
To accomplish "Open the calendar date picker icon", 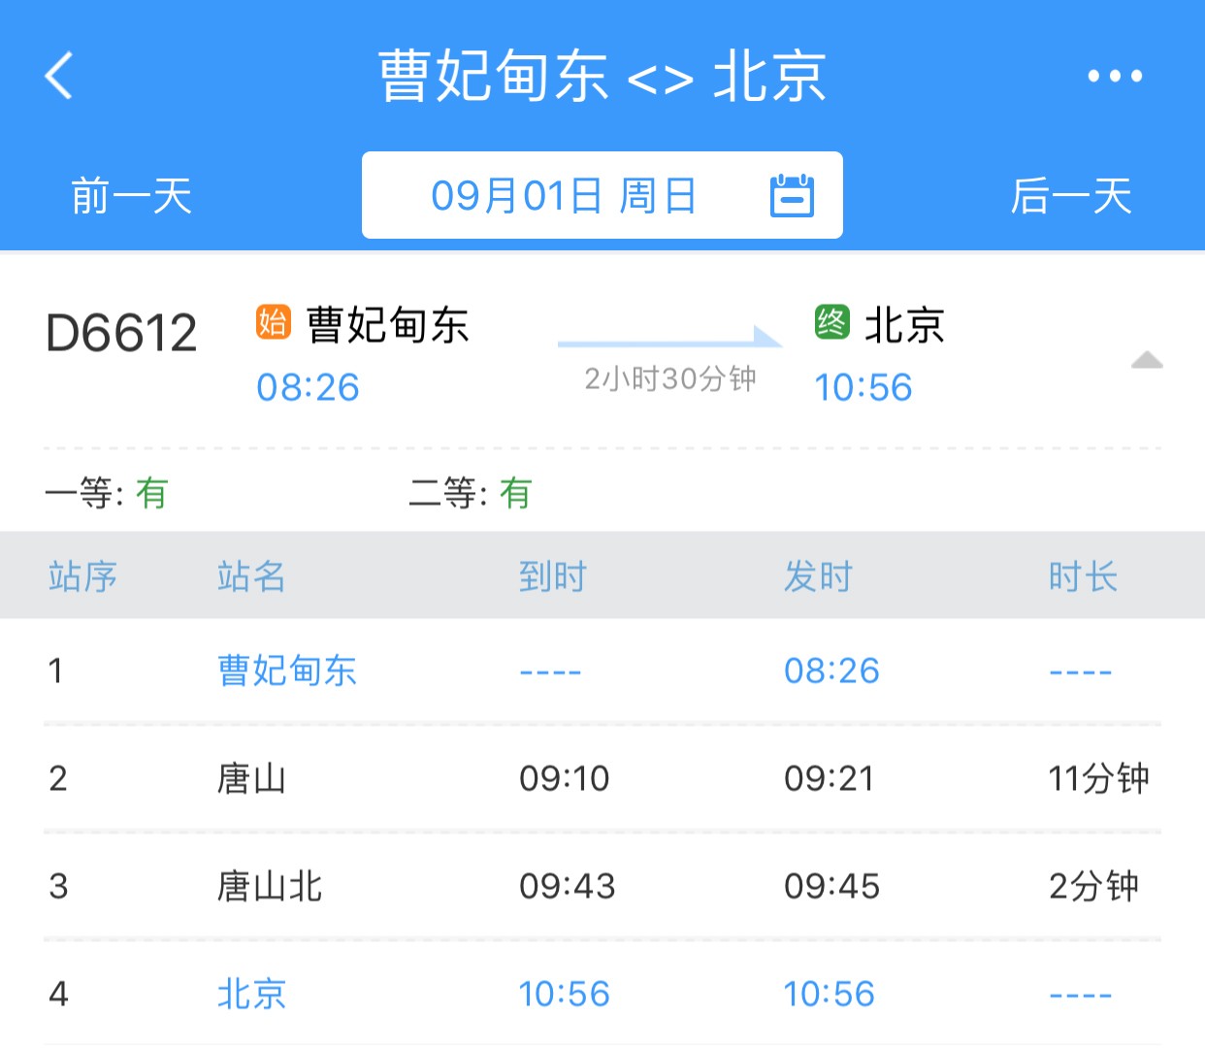I will 792,196.
